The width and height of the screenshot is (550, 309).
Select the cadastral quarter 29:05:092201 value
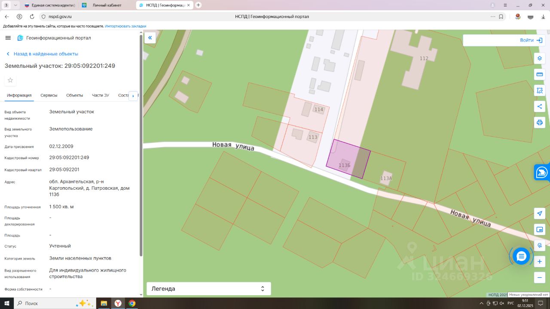(x=64, y=170)
